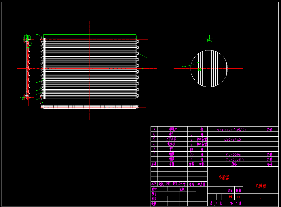Click the 设计 label
The height and width of the screenshot is (207, 281).
[x=154, y=189]
